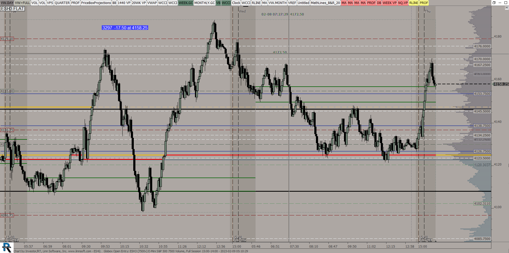Toggle the VWAP indicator button
509x253 pixels.
tap(152, 3)
